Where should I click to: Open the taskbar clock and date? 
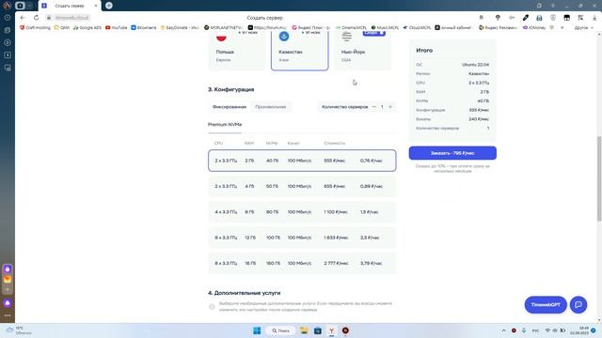(579, 330)
